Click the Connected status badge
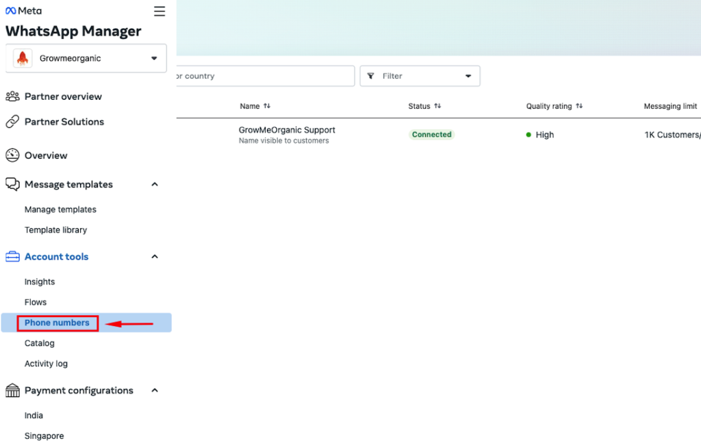The width and height of the screenshot is (701, 447). (432, 135)
